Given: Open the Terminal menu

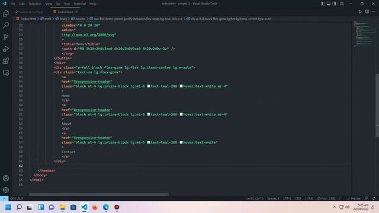Looking at the screenshot, I should (80, 4).
